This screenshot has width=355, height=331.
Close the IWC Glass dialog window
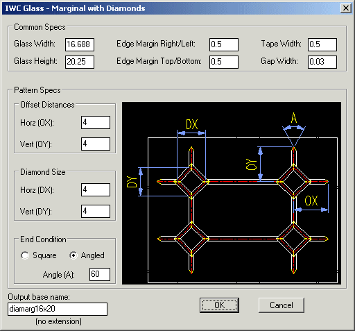[x=346, y=8]
